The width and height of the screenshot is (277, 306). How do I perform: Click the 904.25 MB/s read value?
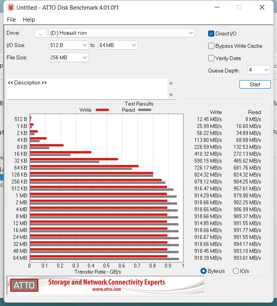pyautogui.click(x=247, y=182)
